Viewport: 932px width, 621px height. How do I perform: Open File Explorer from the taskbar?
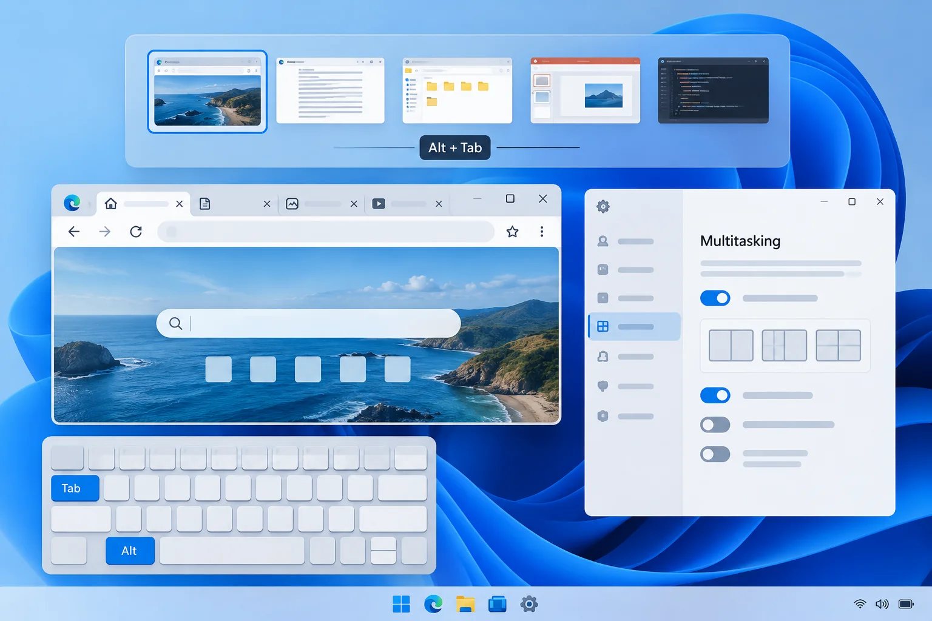point(465,604)
